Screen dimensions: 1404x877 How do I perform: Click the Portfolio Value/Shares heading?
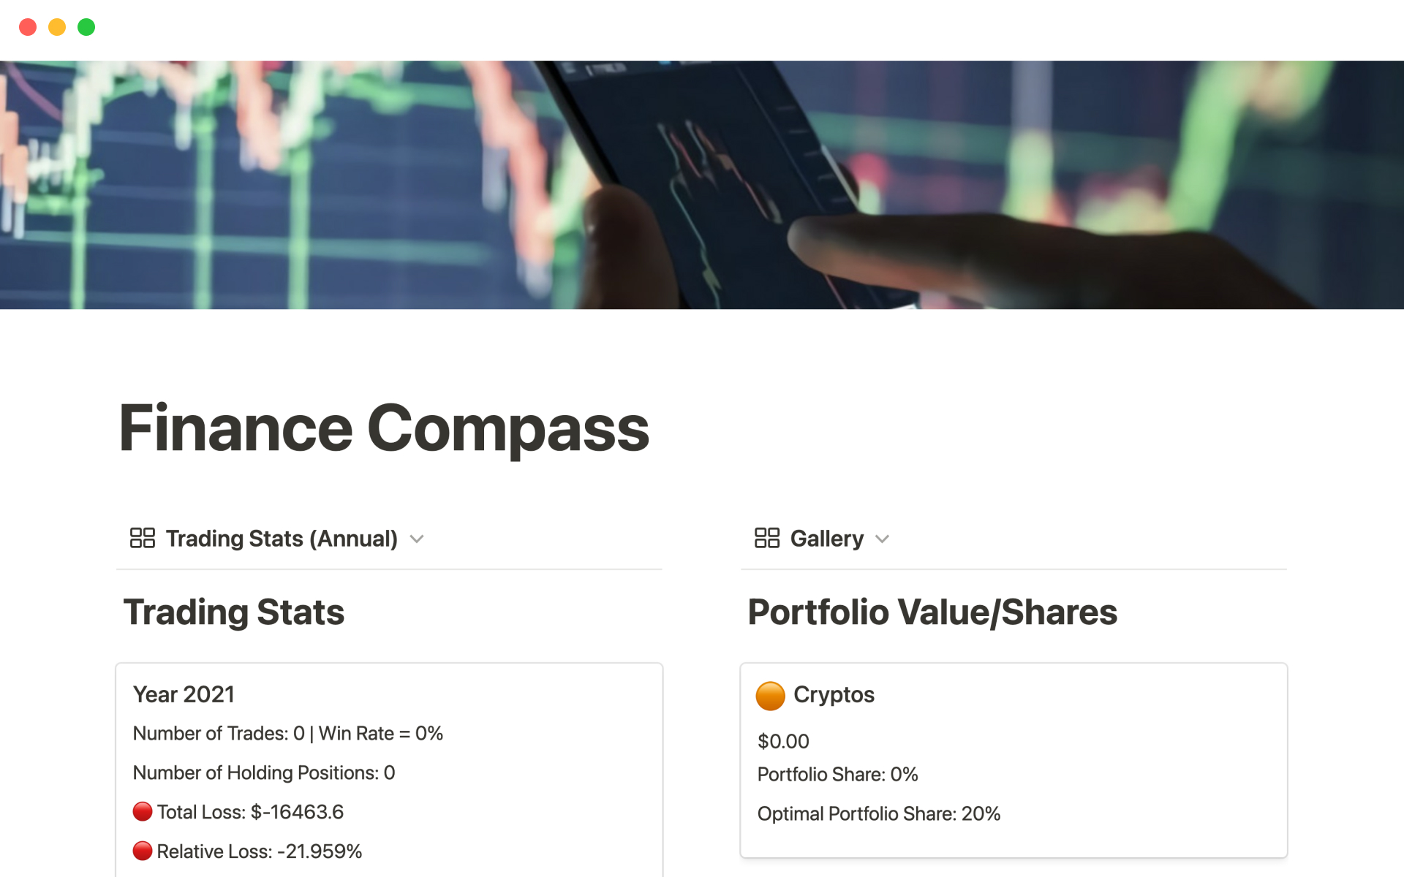click(x=932, y=612)
